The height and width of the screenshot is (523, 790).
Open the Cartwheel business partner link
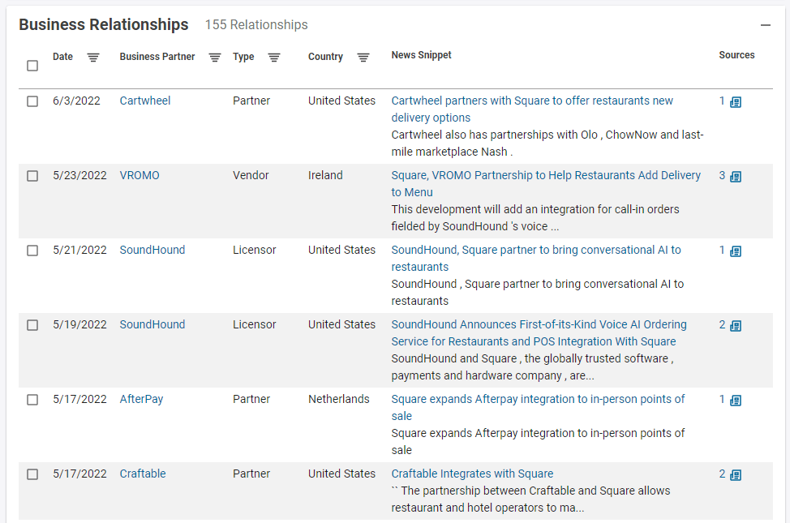(x=145, y=101)
